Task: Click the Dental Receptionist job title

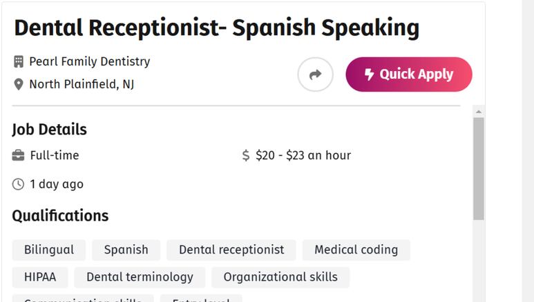Action: click(217, 28)
